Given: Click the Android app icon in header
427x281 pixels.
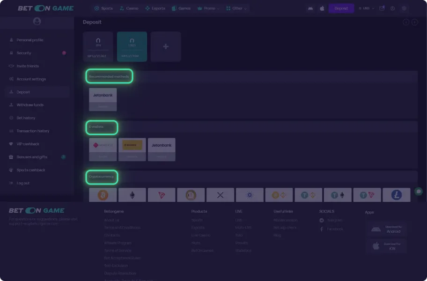Looking at the screenshot, I should click(x=310, y=8).
